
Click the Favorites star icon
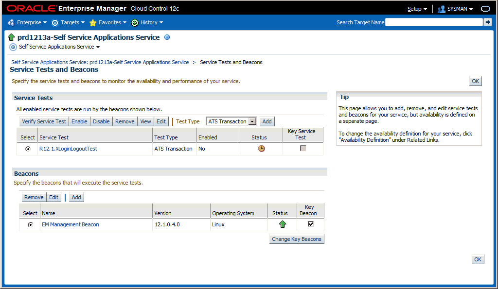[93, 22]
